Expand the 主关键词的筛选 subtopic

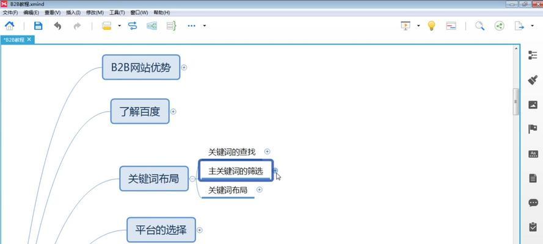coord(275,170)
